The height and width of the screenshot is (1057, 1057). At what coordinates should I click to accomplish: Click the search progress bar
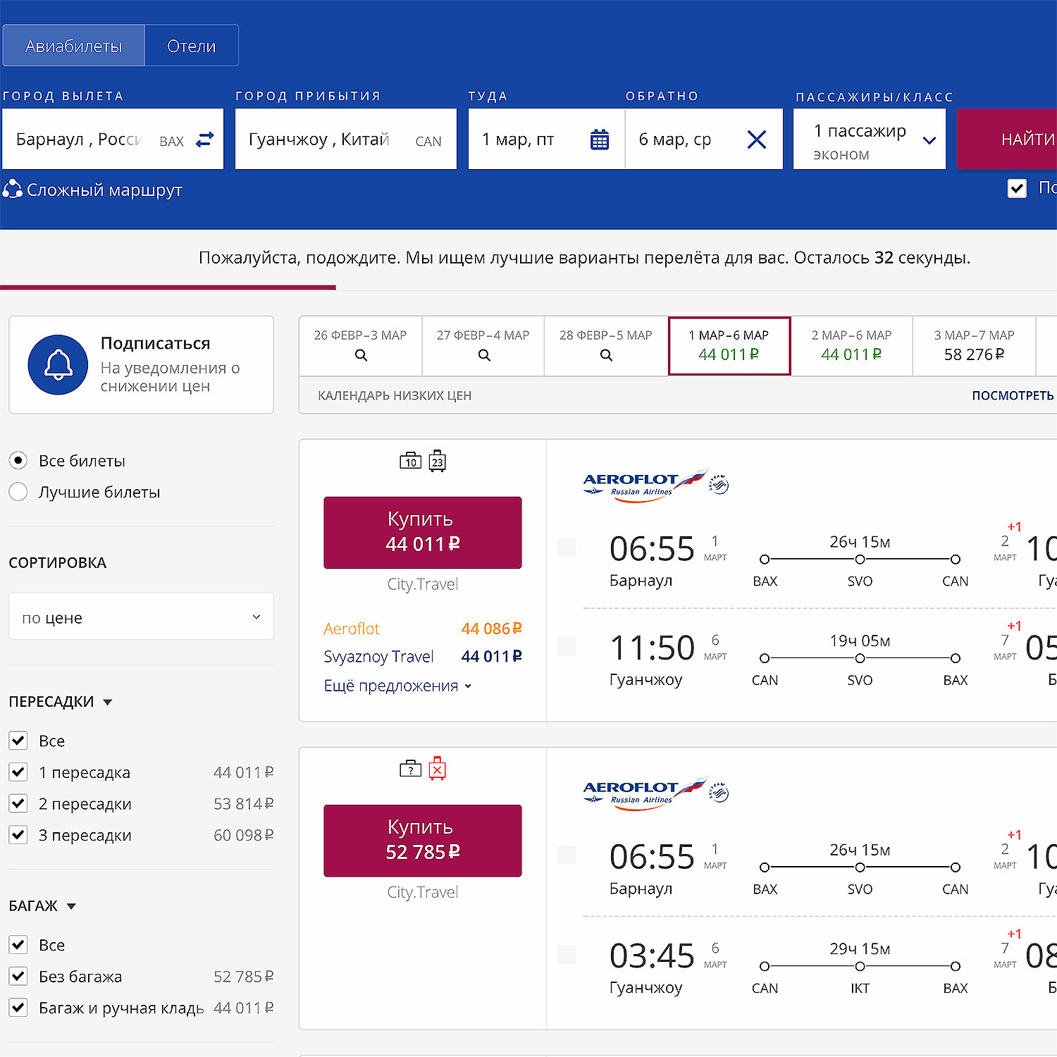(x=168, y=287)
